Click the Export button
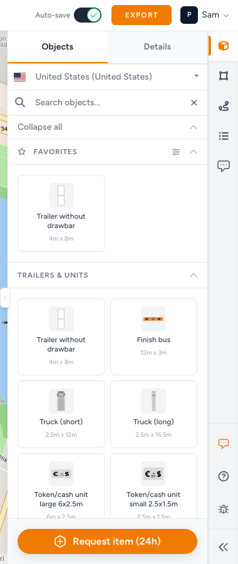 click(x=142, y=15)
